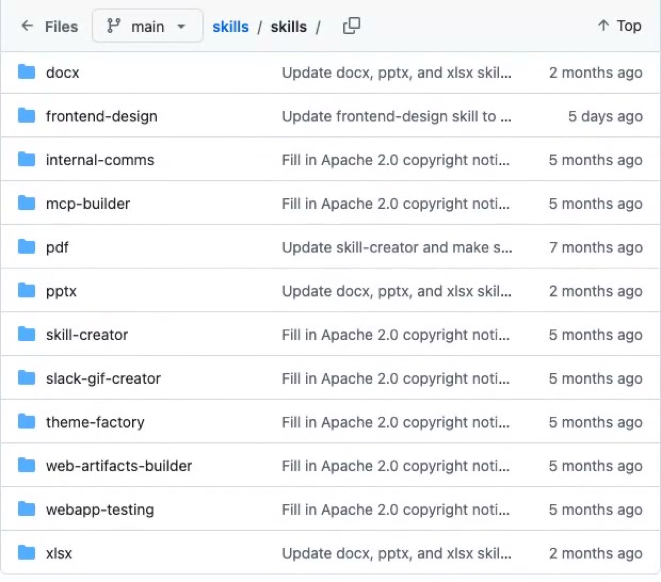Open the pdf folder link
661x582 pixels.
pyautogui.click(x=57, y=247)
